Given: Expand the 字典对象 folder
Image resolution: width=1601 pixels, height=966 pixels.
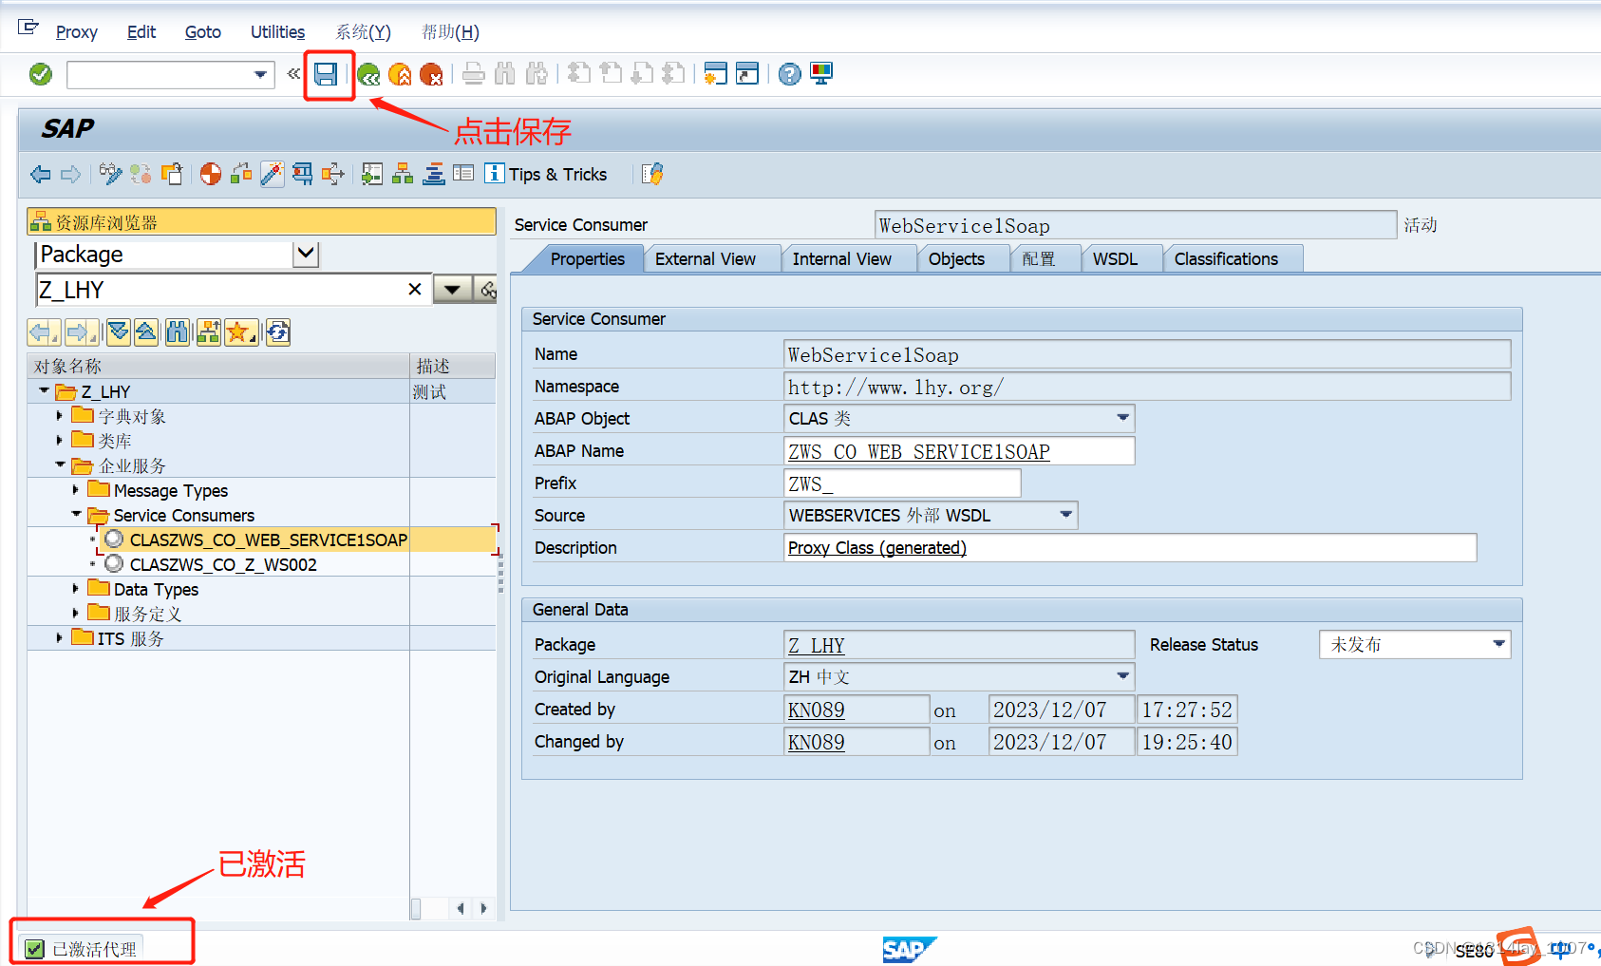Looking at the screenshot, I should tap(59, 415).
